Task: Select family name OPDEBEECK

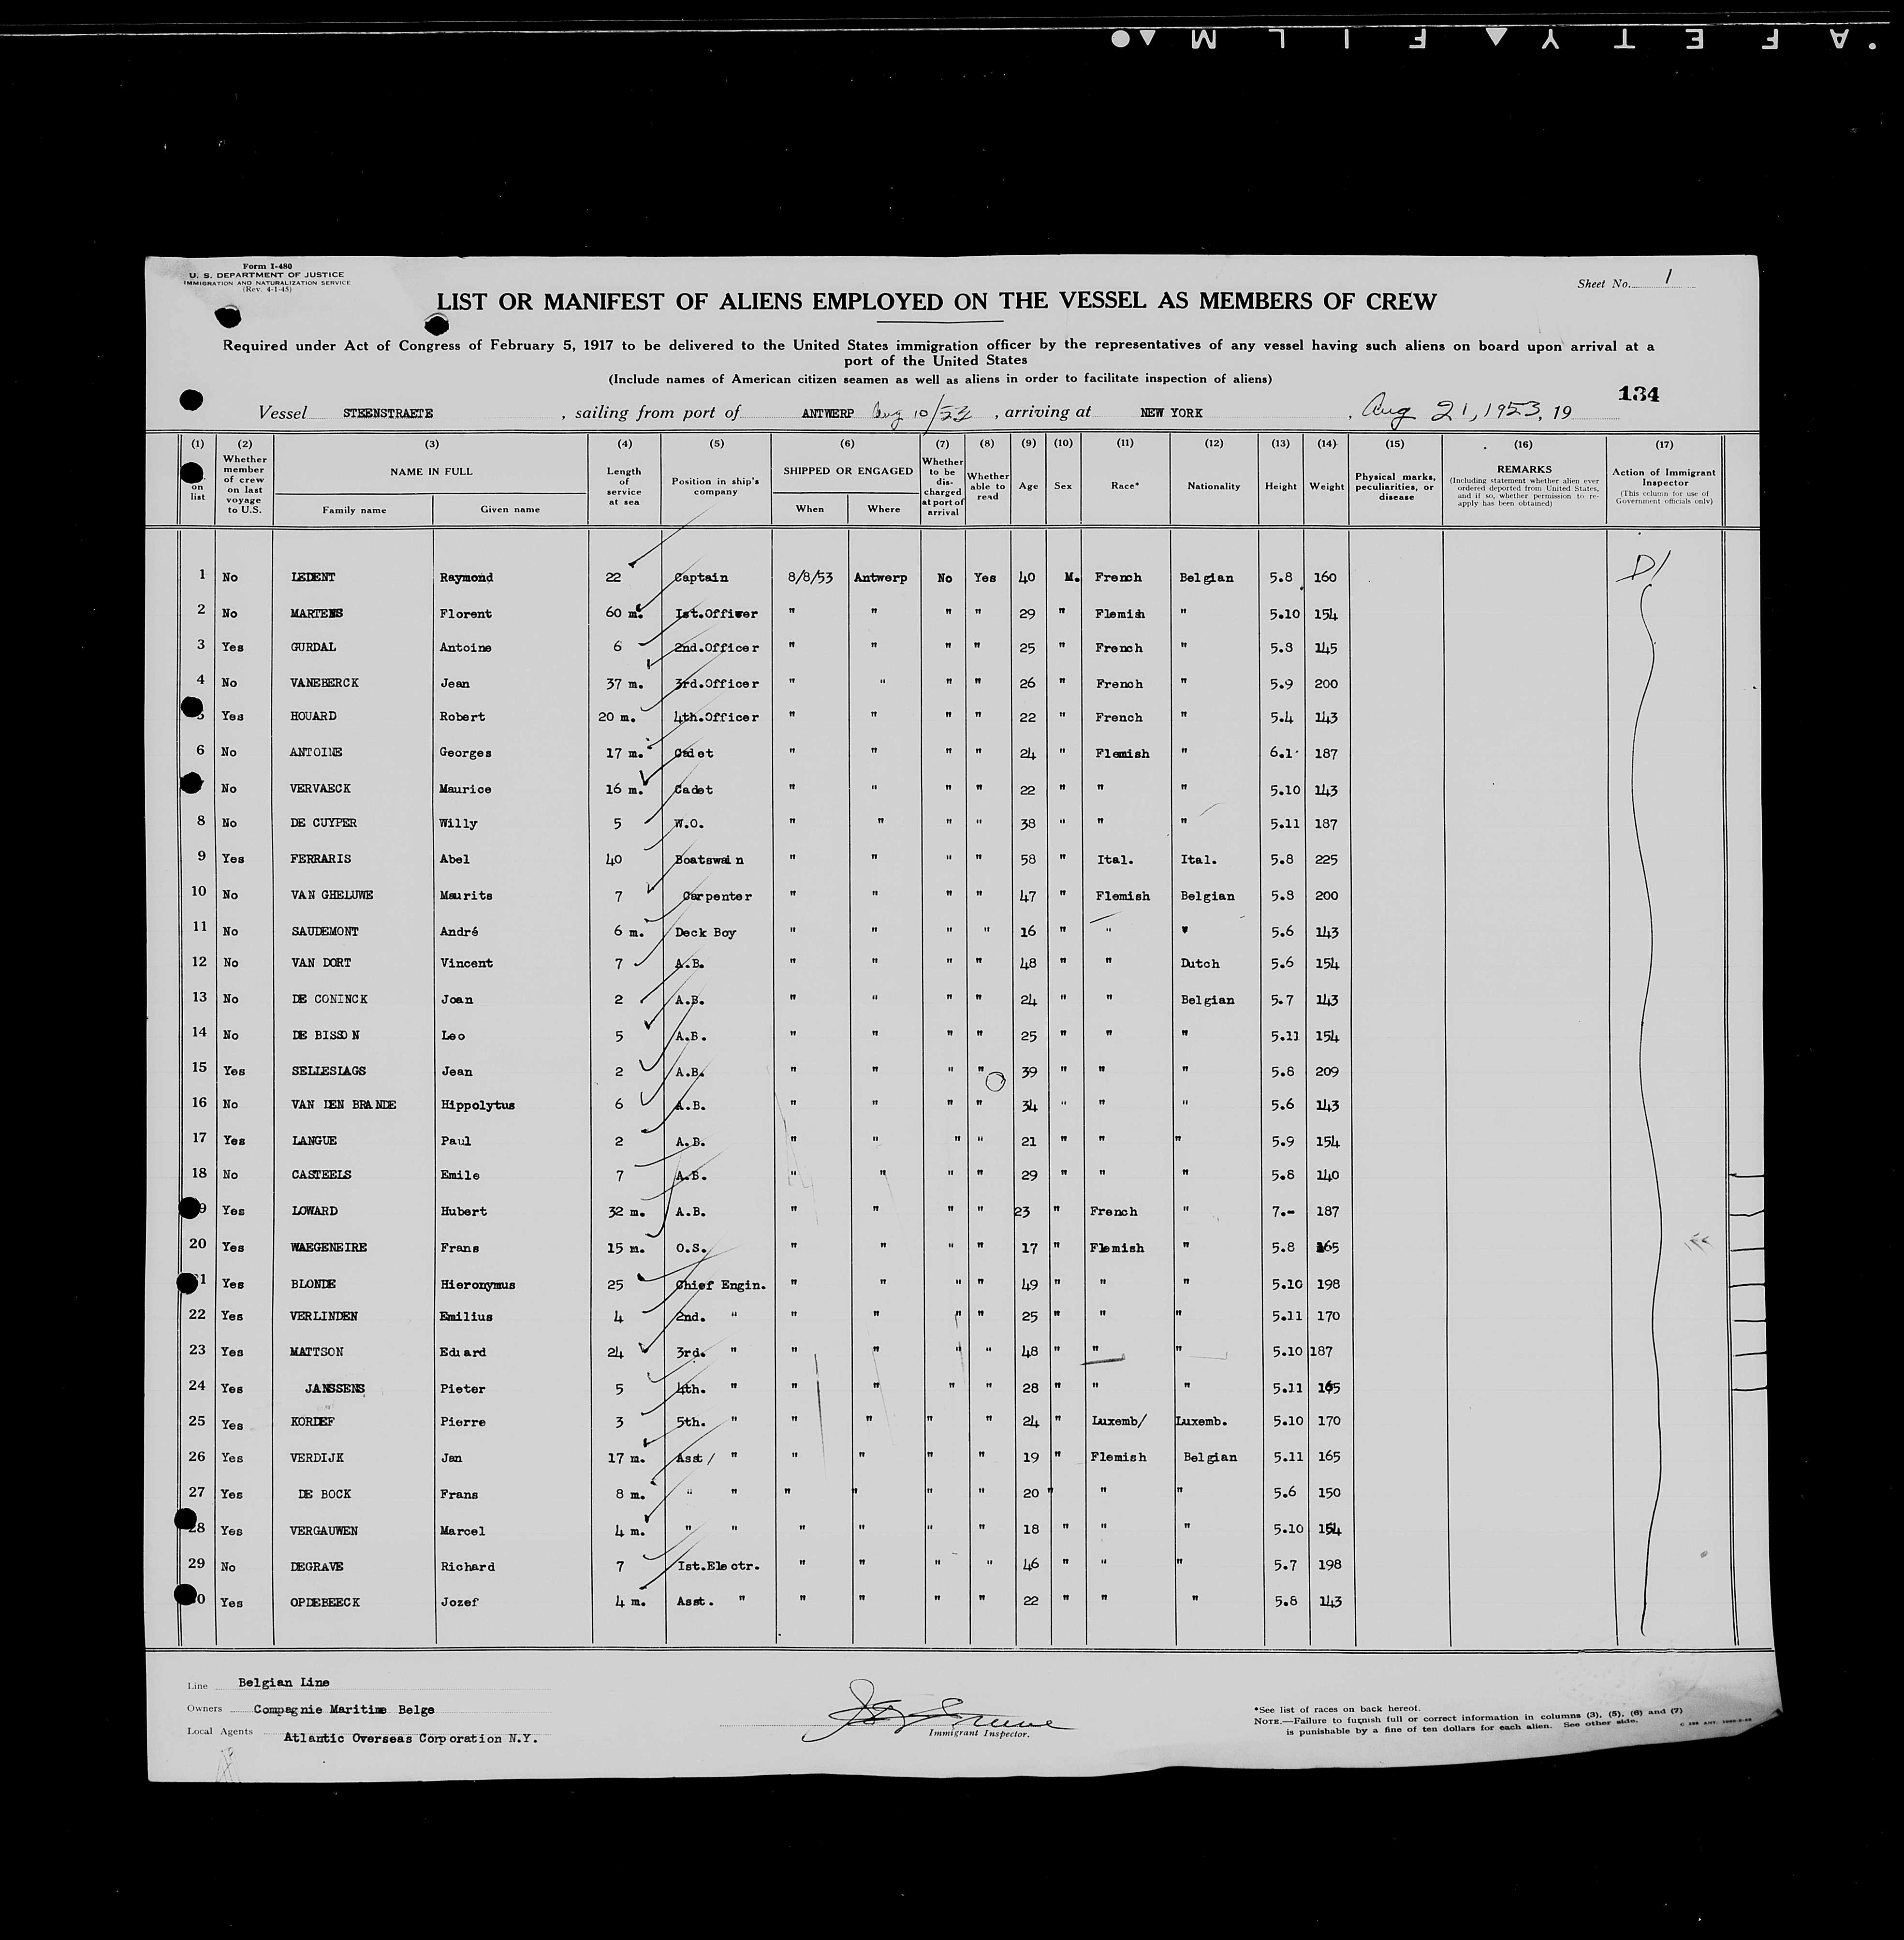Action: click(x=325, y=1602)
